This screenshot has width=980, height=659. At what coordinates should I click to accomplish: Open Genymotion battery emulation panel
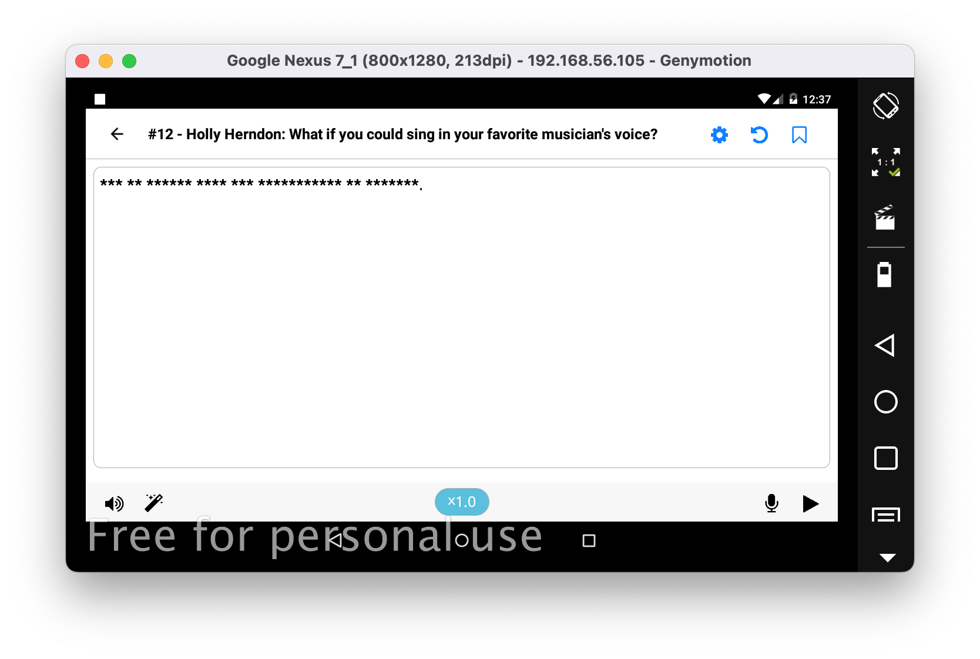885,274
